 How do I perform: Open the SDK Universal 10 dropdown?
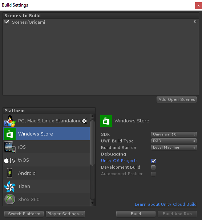tap(174, 134)
